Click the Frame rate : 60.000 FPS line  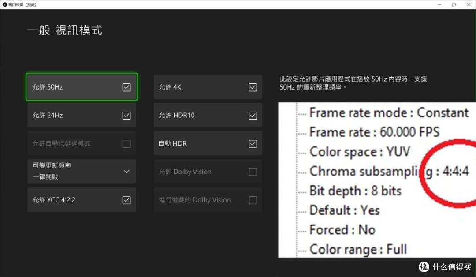374,132
